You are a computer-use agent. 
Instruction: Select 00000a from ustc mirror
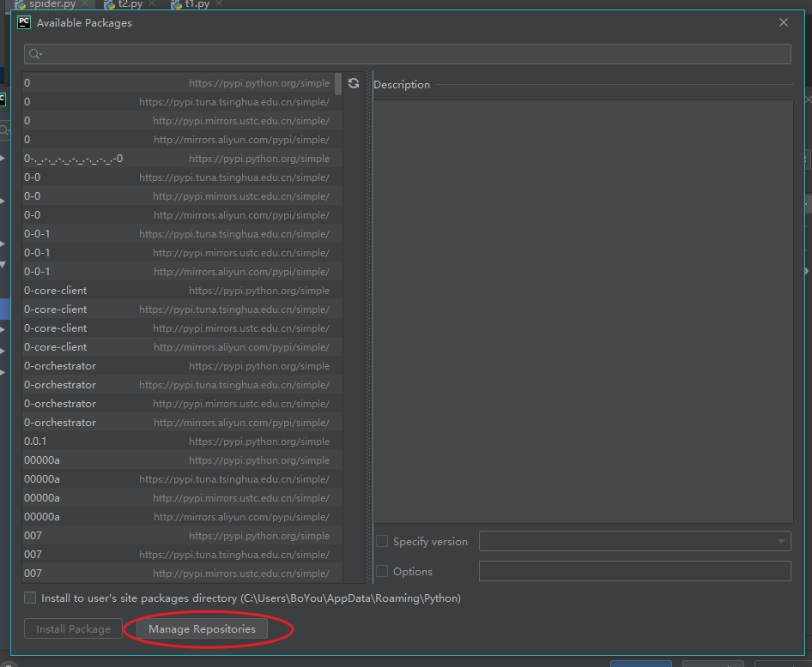coord(182,498)
